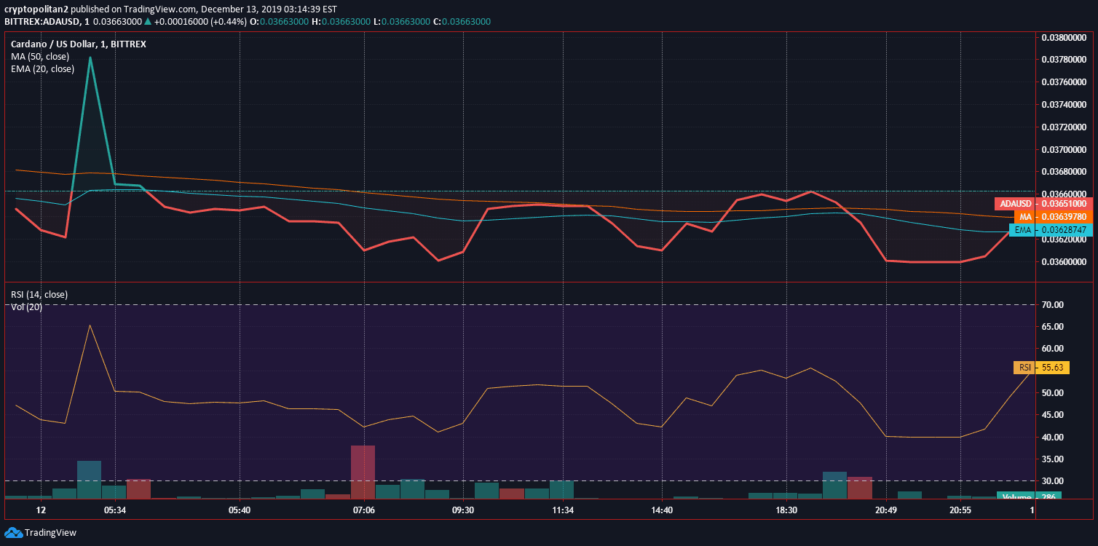Click the time axis label 20:49
Viewport: 1098px width, 546px height.
pyautogui.click(x=886, y=510)
